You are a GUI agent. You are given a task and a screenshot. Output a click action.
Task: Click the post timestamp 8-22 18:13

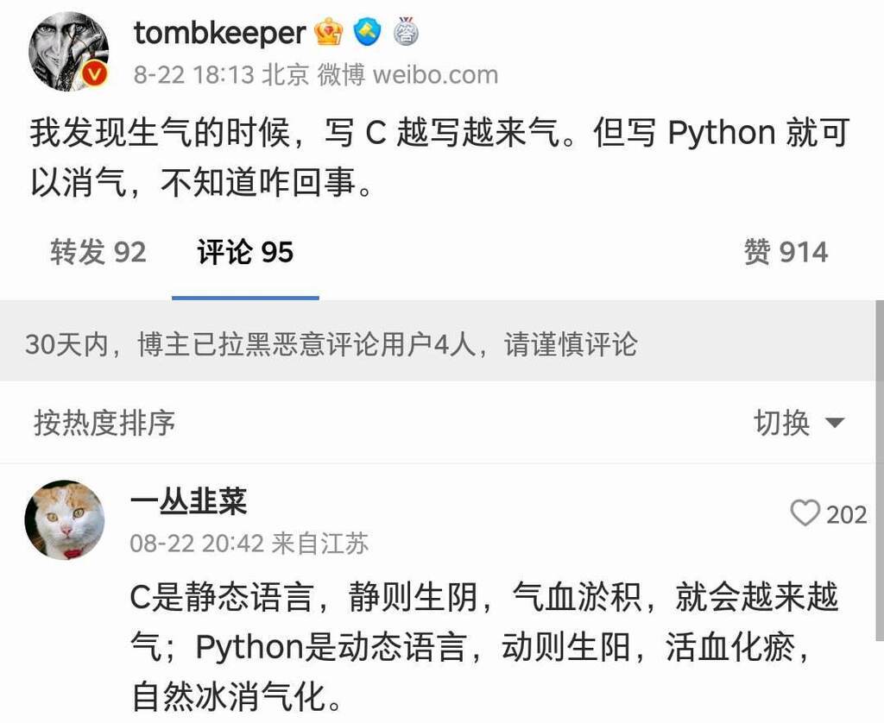193,74
